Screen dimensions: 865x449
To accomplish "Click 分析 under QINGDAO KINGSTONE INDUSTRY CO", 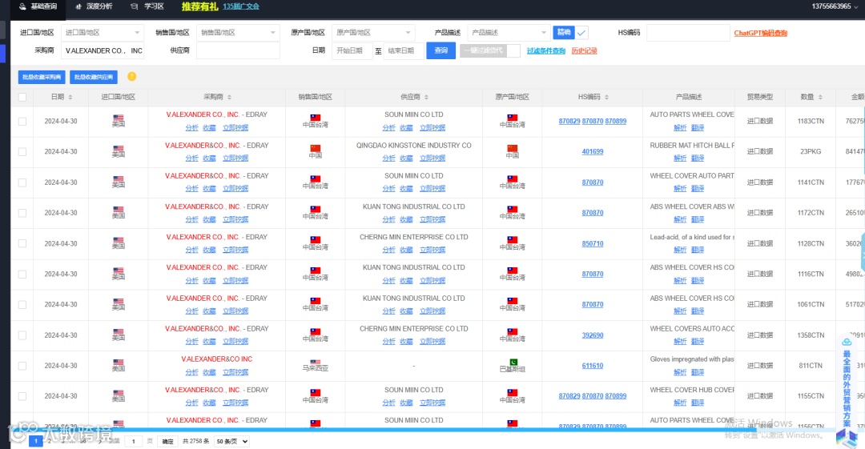I will point(389,158).
